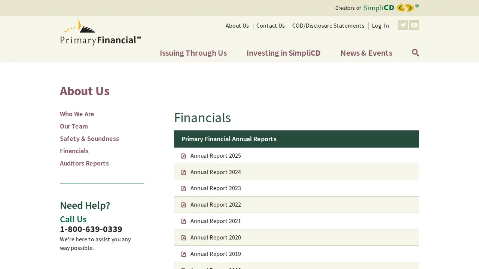Click the Log-In link

click(381, 25)
